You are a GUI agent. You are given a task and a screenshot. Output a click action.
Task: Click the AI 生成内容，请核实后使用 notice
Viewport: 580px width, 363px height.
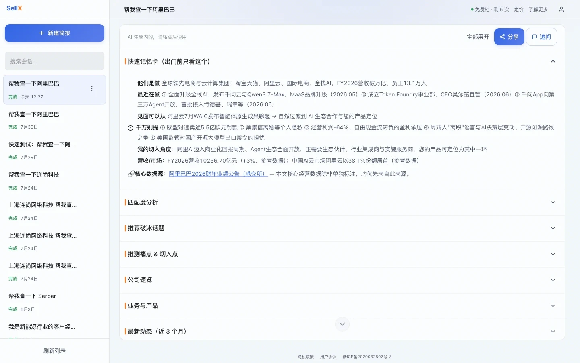pyautogui.click(x=157, y=37)
